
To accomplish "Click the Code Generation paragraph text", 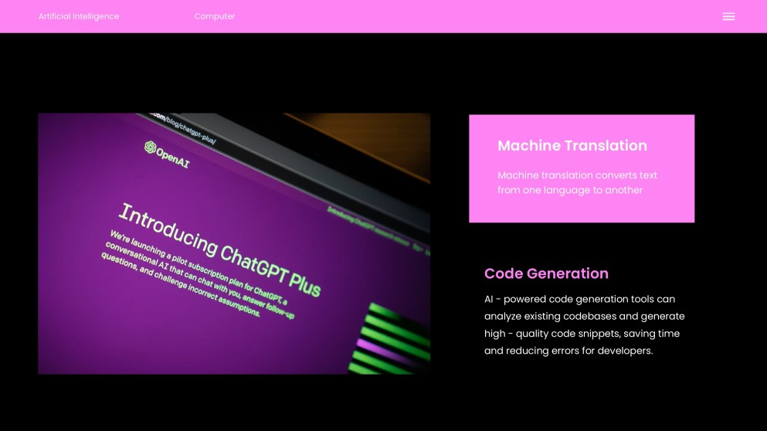I will tap(583, 324).
